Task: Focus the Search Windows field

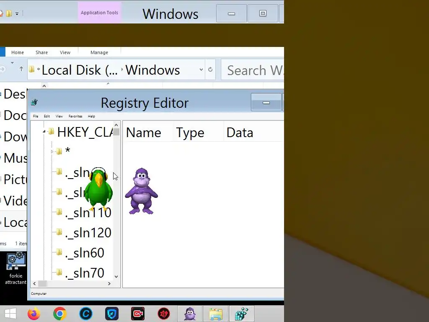Action: (252, 70)
